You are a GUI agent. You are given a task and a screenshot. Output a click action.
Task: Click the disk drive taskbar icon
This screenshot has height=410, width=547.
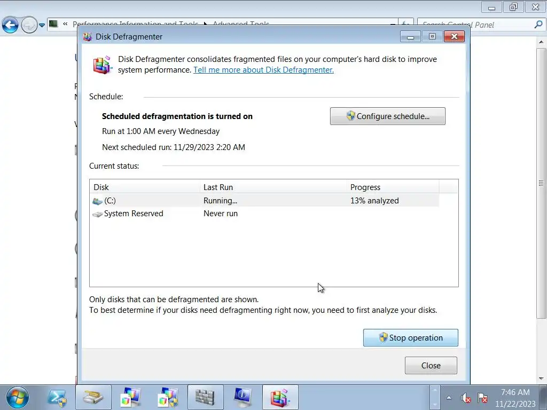[93, 397]
